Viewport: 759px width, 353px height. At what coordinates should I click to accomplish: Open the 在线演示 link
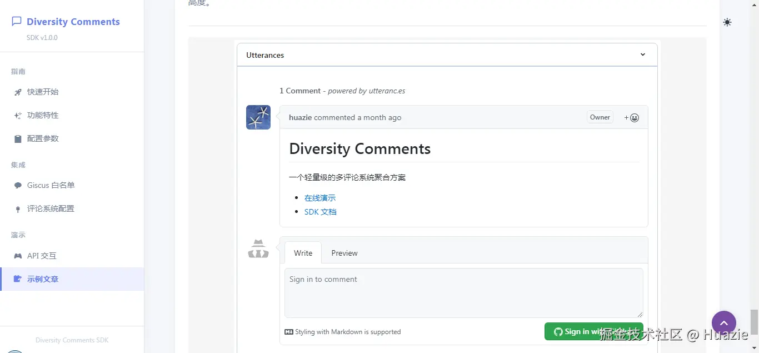(320, 198)
